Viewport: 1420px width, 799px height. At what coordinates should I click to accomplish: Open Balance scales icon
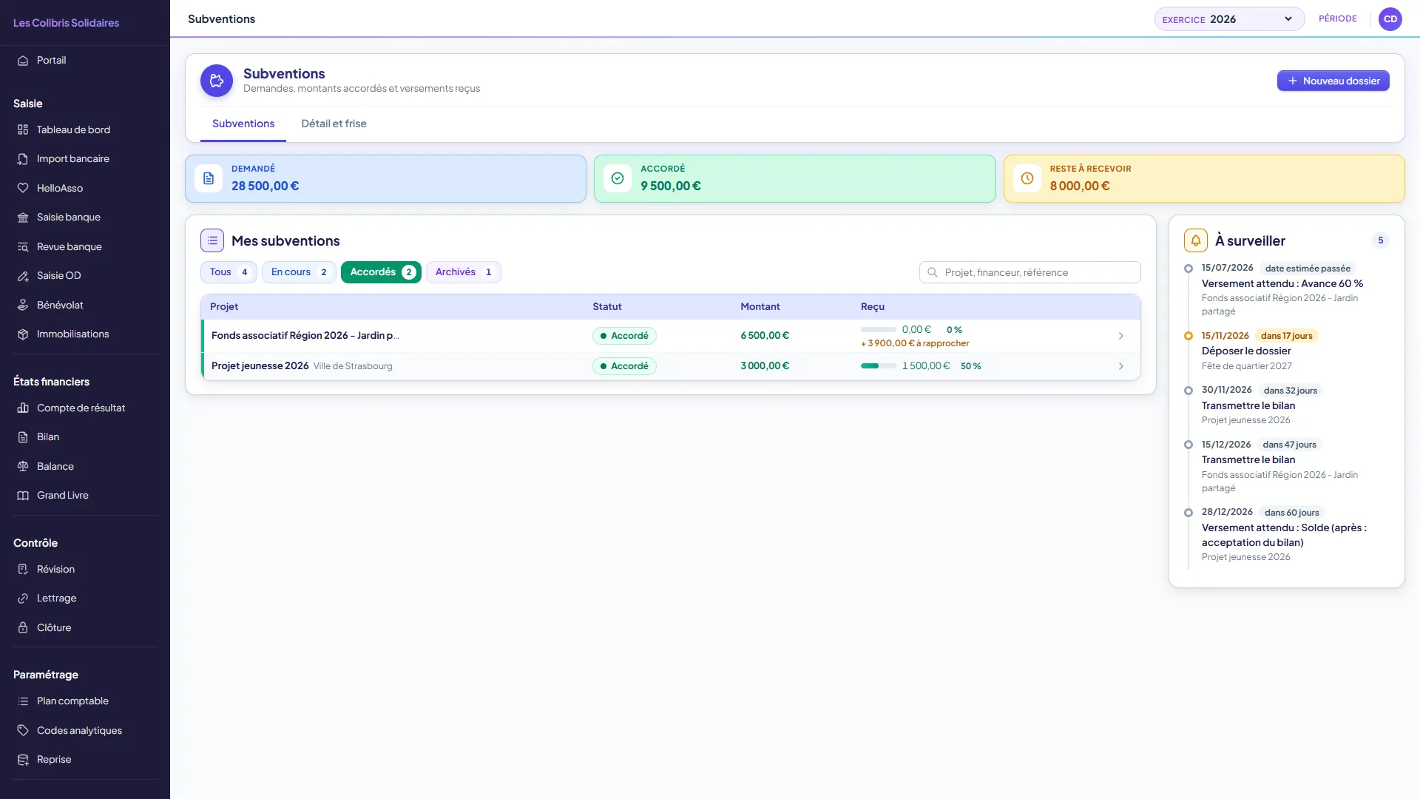(23, 467)
